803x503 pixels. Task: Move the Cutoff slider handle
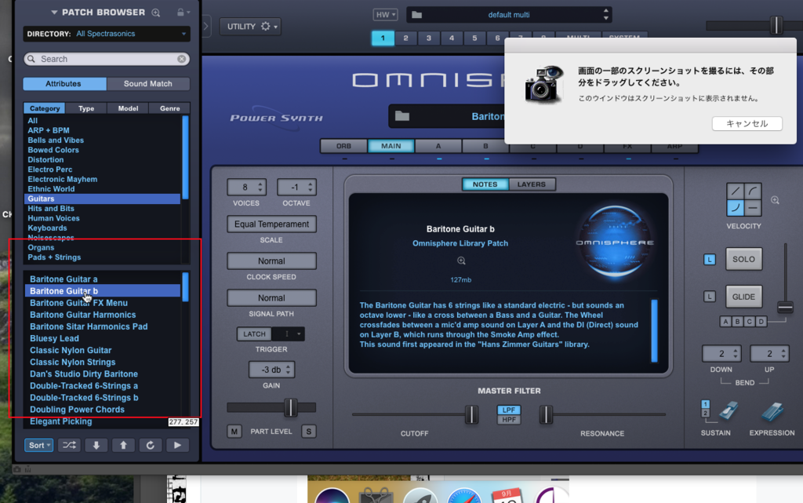point(471,414)
